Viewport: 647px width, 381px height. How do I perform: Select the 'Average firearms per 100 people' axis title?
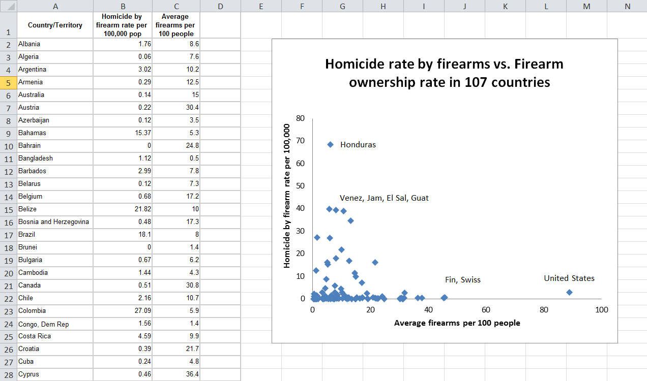(x=457, y=323)
